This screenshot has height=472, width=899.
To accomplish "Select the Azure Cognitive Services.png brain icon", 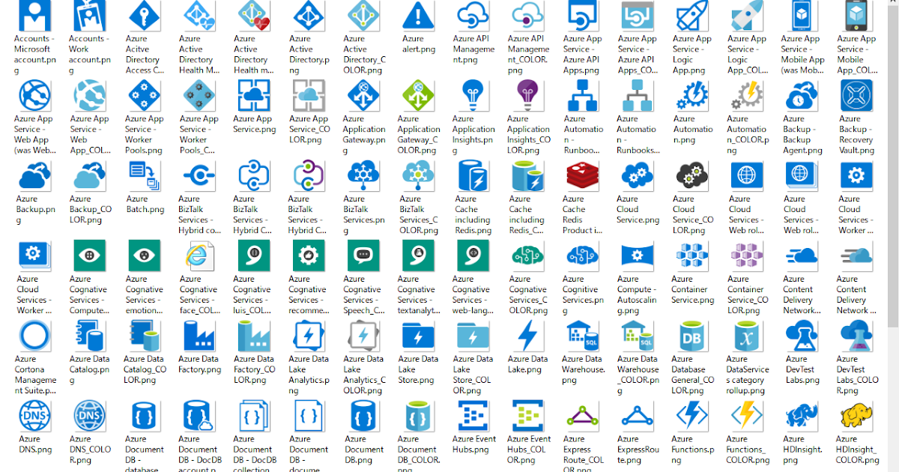I will click(583, 255).
